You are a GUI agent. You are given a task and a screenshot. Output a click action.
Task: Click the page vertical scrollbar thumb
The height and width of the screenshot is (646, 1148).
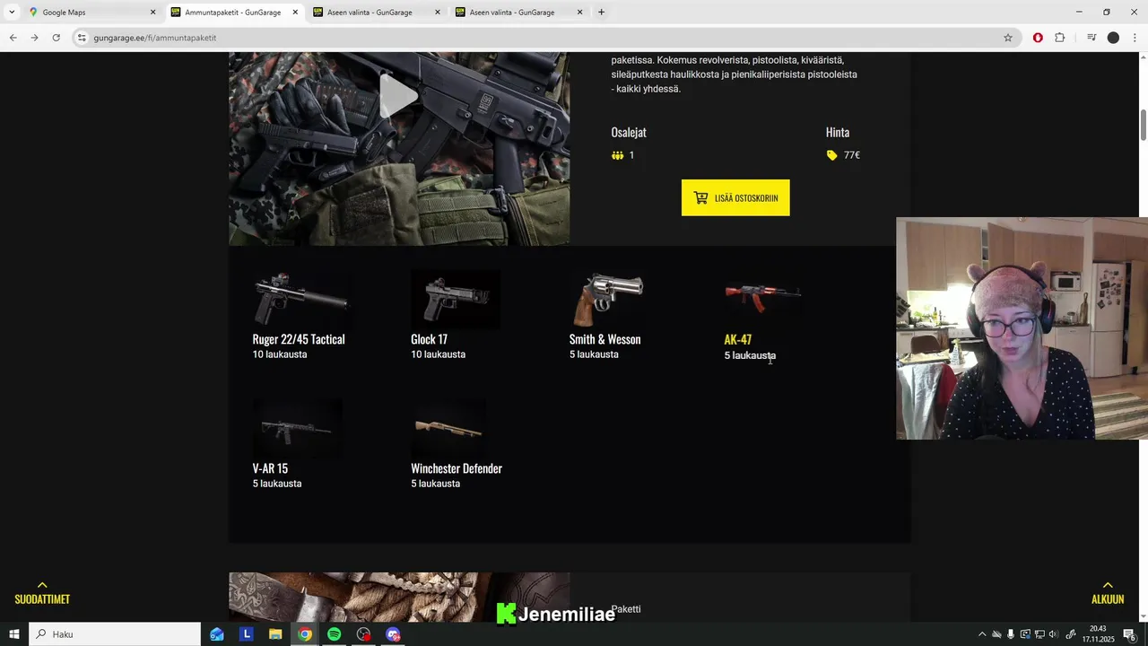point(1144,125)
